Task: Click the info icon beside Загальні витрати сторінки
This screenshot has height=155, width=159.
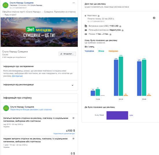Action: point(73,118)
